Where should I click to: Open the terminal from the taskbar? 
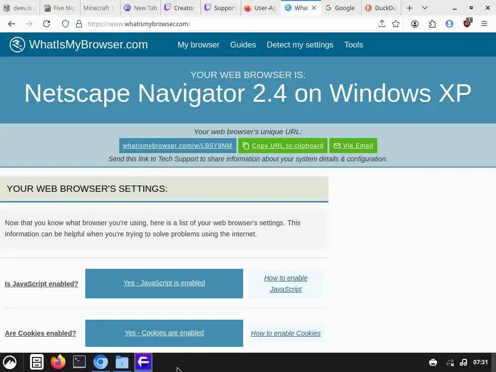(79, 362)
